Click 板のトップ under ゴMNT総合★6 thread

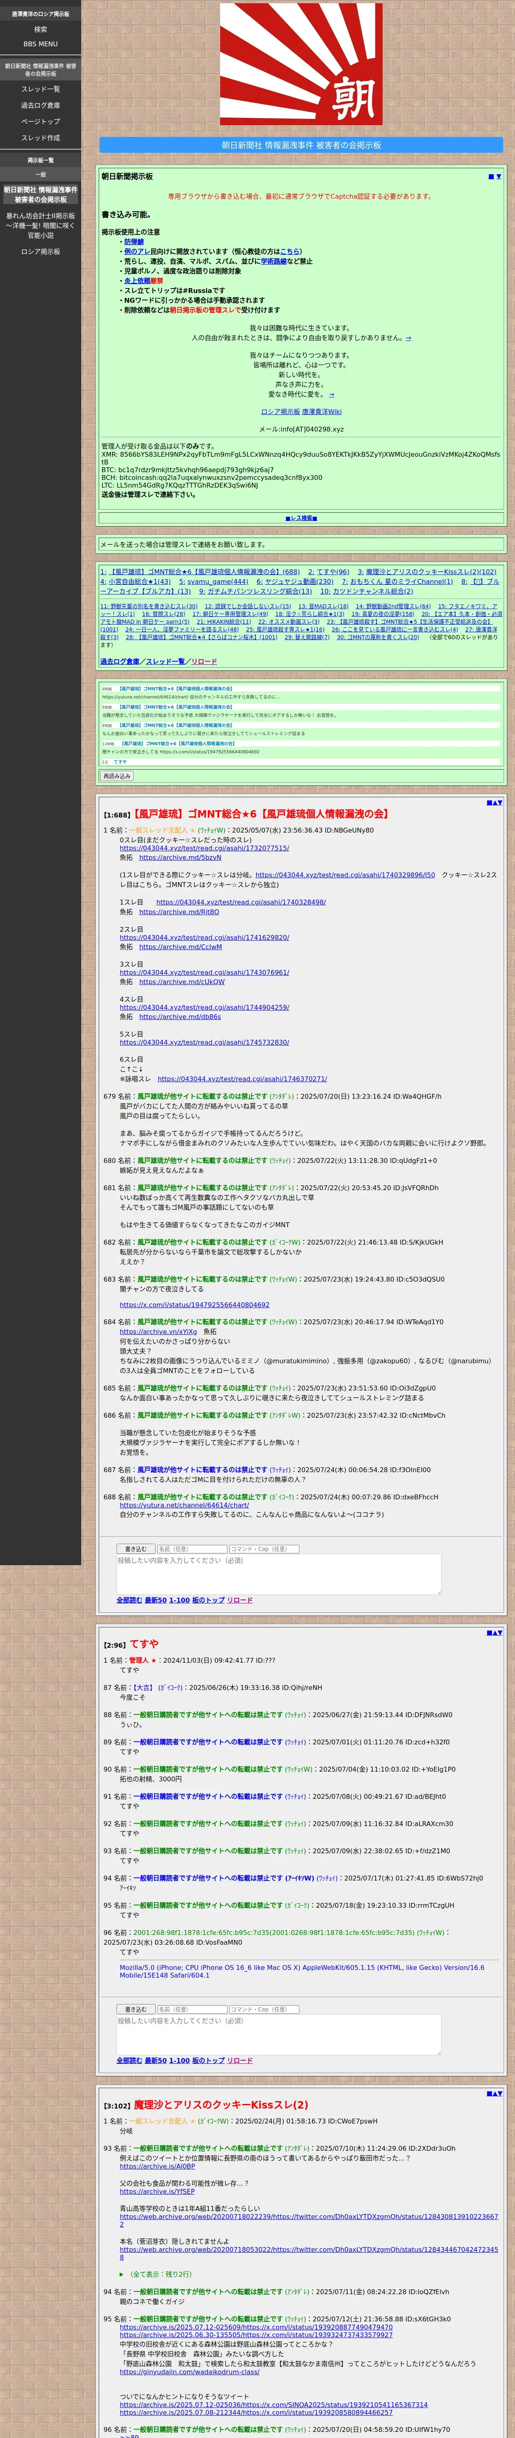(x=208, y=1601)
